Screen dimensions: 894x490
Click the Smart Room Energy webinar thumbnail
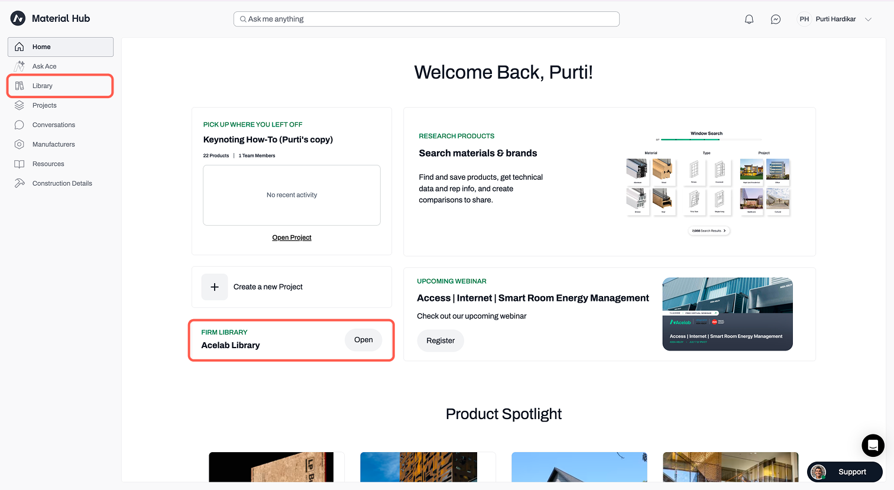[x=727, y=314]
